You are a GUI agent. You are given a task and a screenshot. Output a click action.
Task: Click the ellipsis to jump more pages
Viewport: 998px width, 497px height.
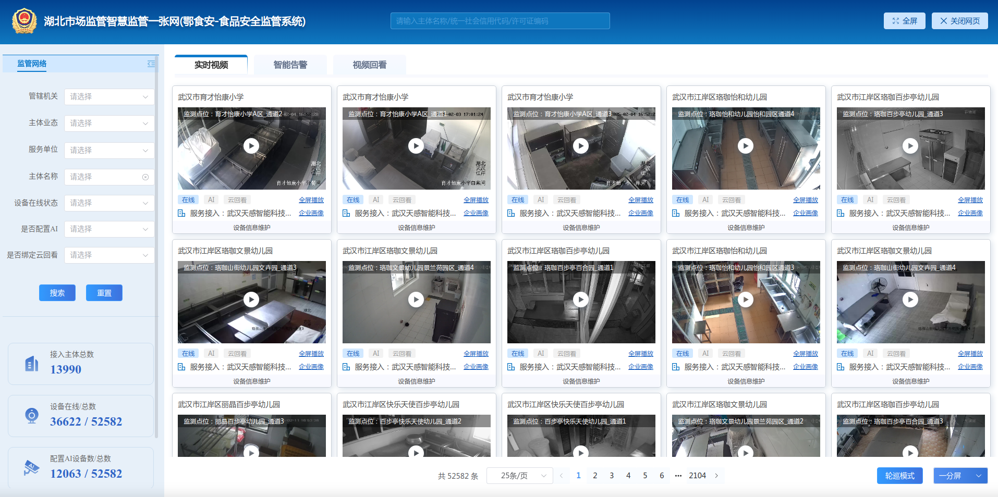[678, 476]
